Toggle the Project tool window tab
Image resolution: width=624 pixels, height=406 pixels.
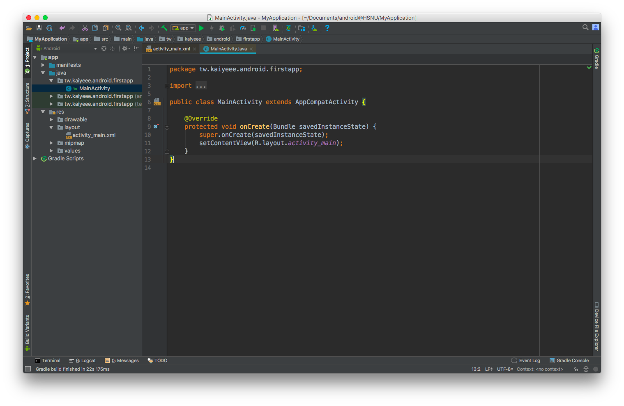27,61
